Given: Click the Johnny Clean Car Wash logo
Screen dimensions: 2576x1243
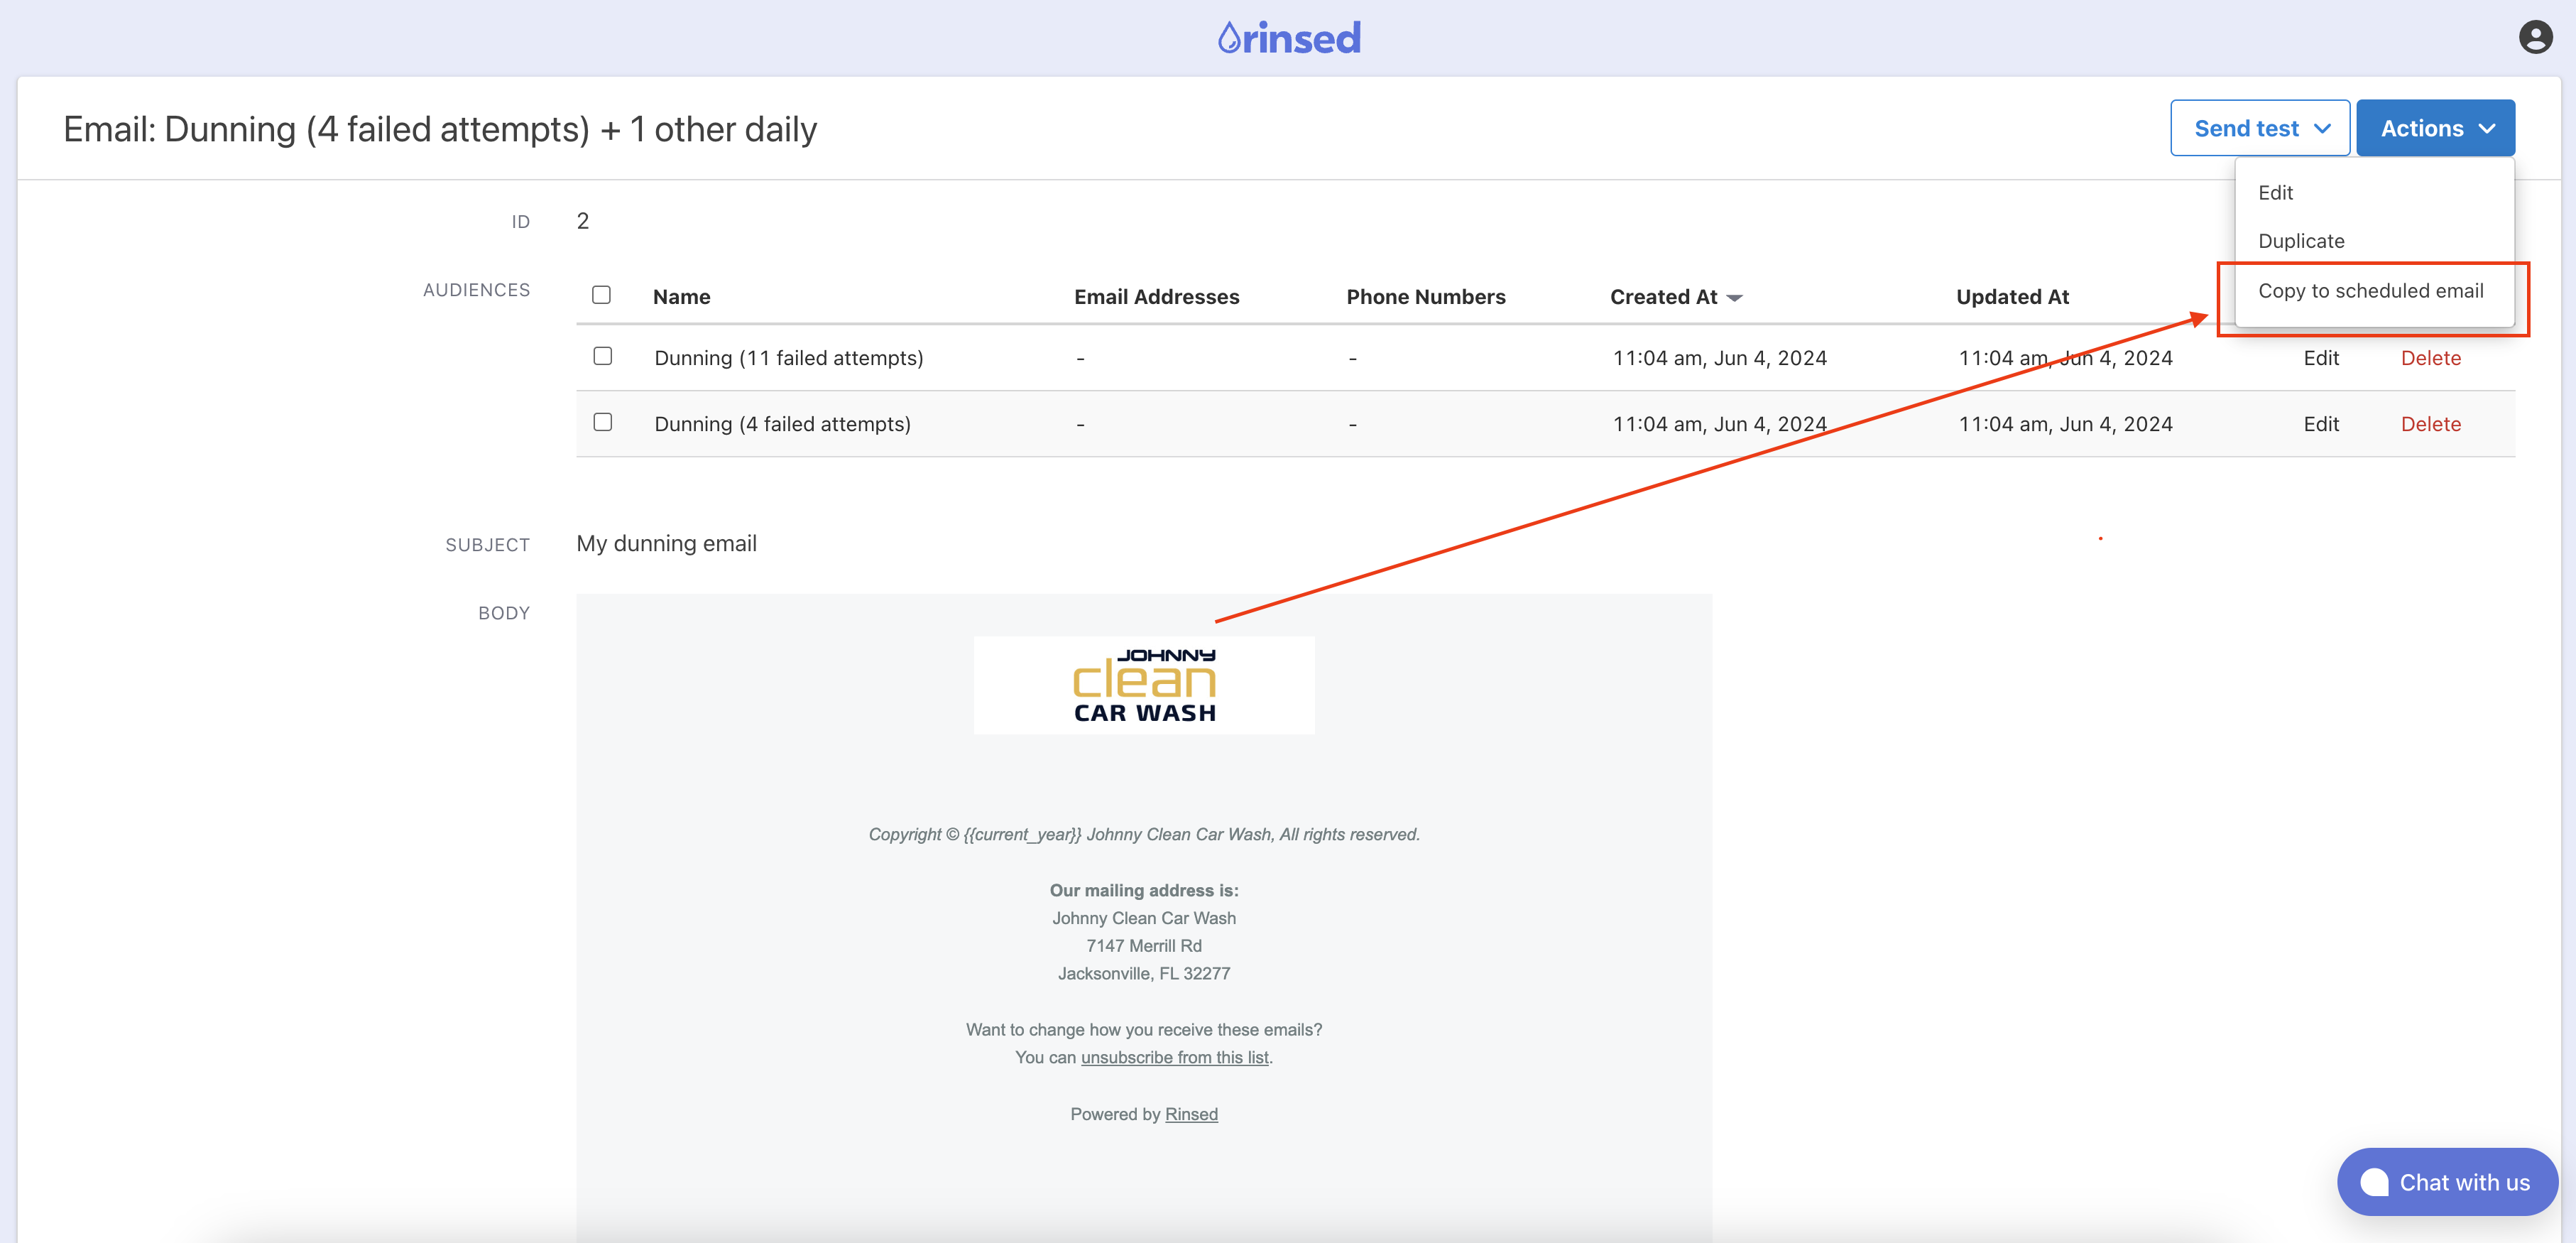Looking at the screenshot, I should [x=1144, y=685].
